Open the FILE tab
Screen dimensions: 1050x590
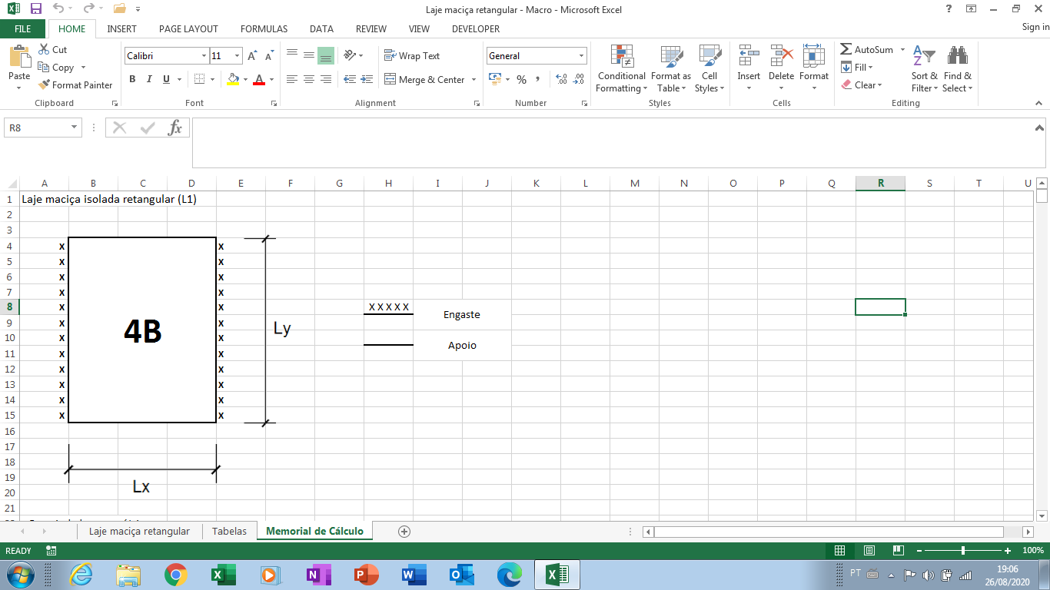[x=23, y=28]
